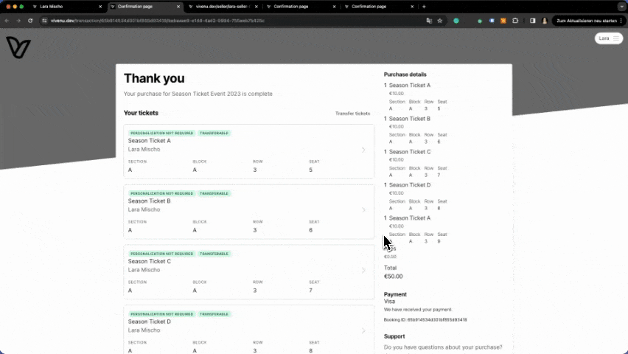Click the Visa payment method text
628x354 pixels.
pyautogui.click(x=389, y=302)
